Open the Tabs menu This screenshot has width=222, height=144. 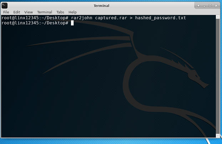click(60, 12)
